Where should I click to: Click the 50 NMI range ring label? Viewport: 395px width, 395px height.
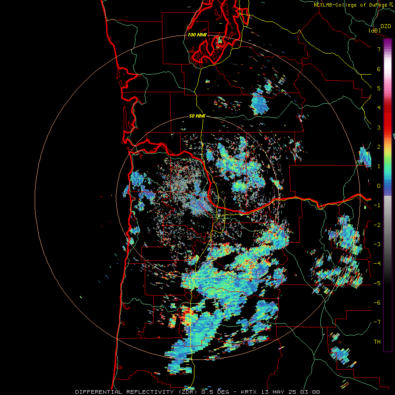[197, 116]
